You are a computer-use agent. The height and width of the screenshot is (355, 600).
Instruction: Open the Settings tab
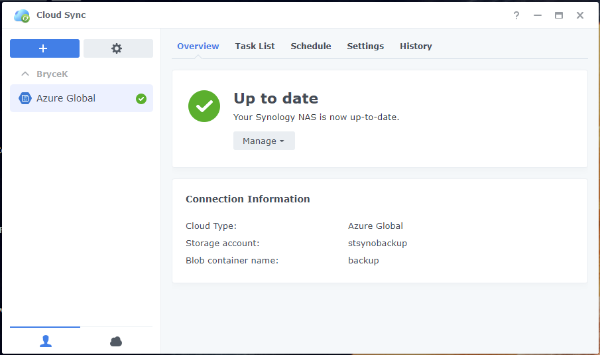pyautogui.click(x=365, y=46)
